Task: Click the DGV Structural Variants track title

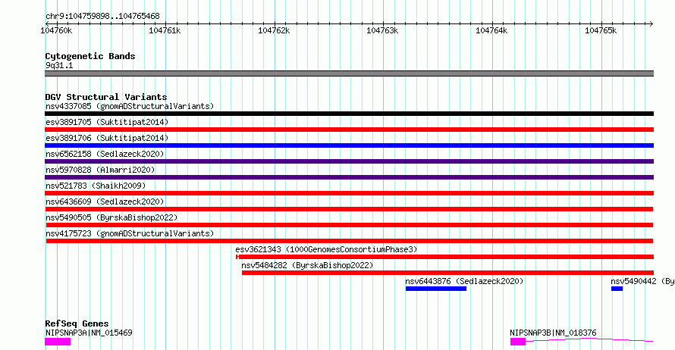Action: (x=106, y=97)
